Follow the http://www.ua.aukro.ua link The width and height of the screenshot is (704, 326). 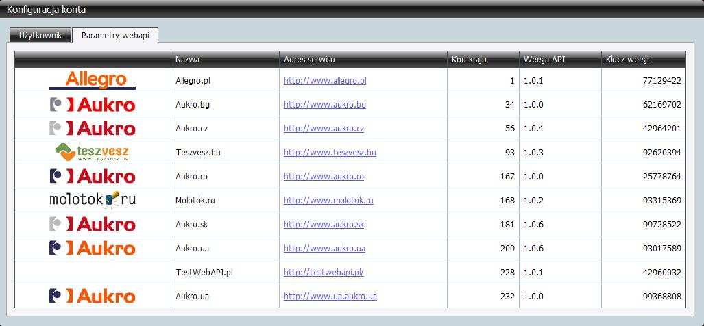pyautogui.click(x=330, y=296)
